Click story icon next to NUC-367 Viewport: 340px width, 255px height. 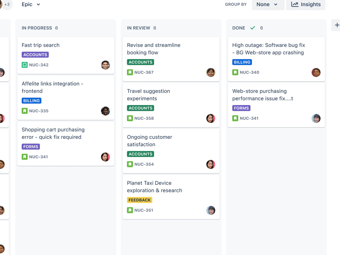130,72
